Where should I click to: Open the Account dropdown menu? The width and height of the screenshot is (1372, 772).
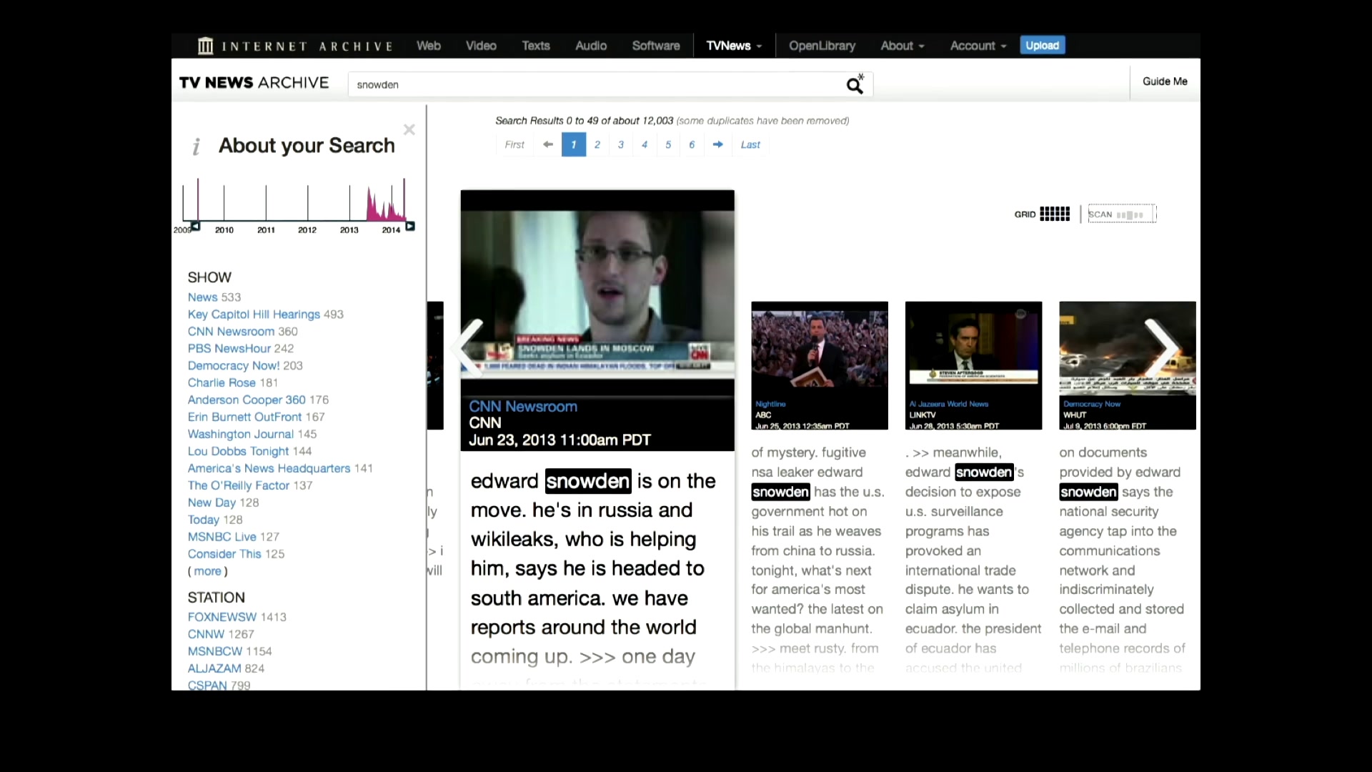tap(978, 46)
